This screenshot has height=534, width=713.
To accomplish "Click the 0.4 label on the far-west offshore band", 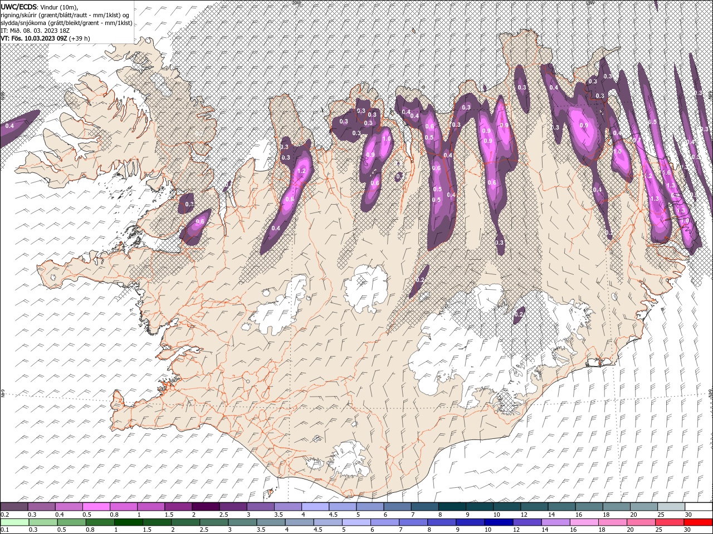I will click(9, 126).
